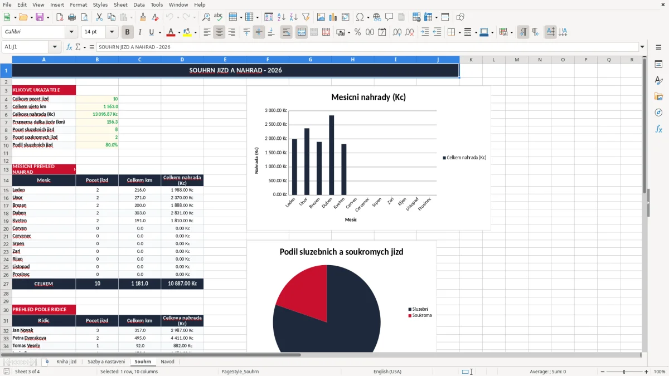Expand the font size dropdown (14 pt)
The height and width of the screenshot is (376, 669).
pos(112,32)
